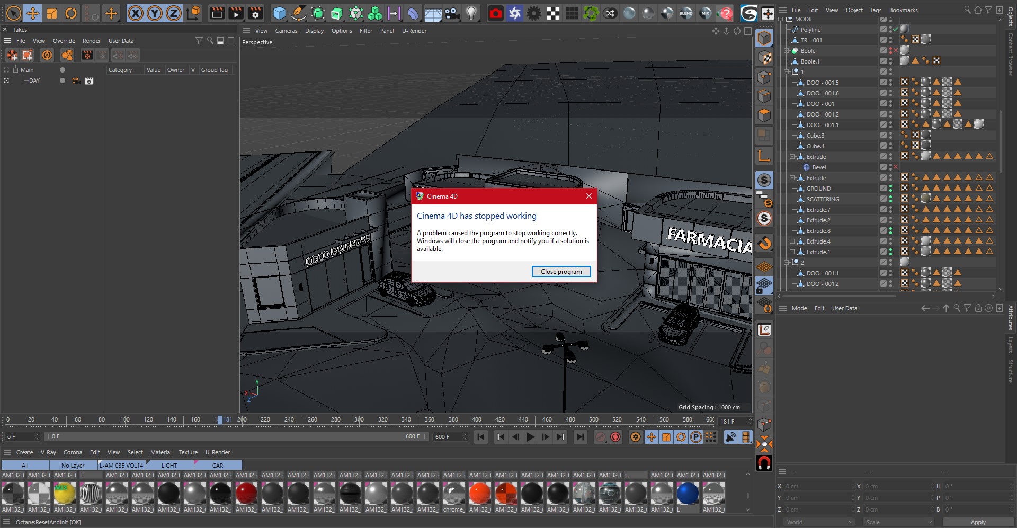Toggle visibility dots for GROUND object
This screenshot has height=528, width=1017.
tap(890, 189)
